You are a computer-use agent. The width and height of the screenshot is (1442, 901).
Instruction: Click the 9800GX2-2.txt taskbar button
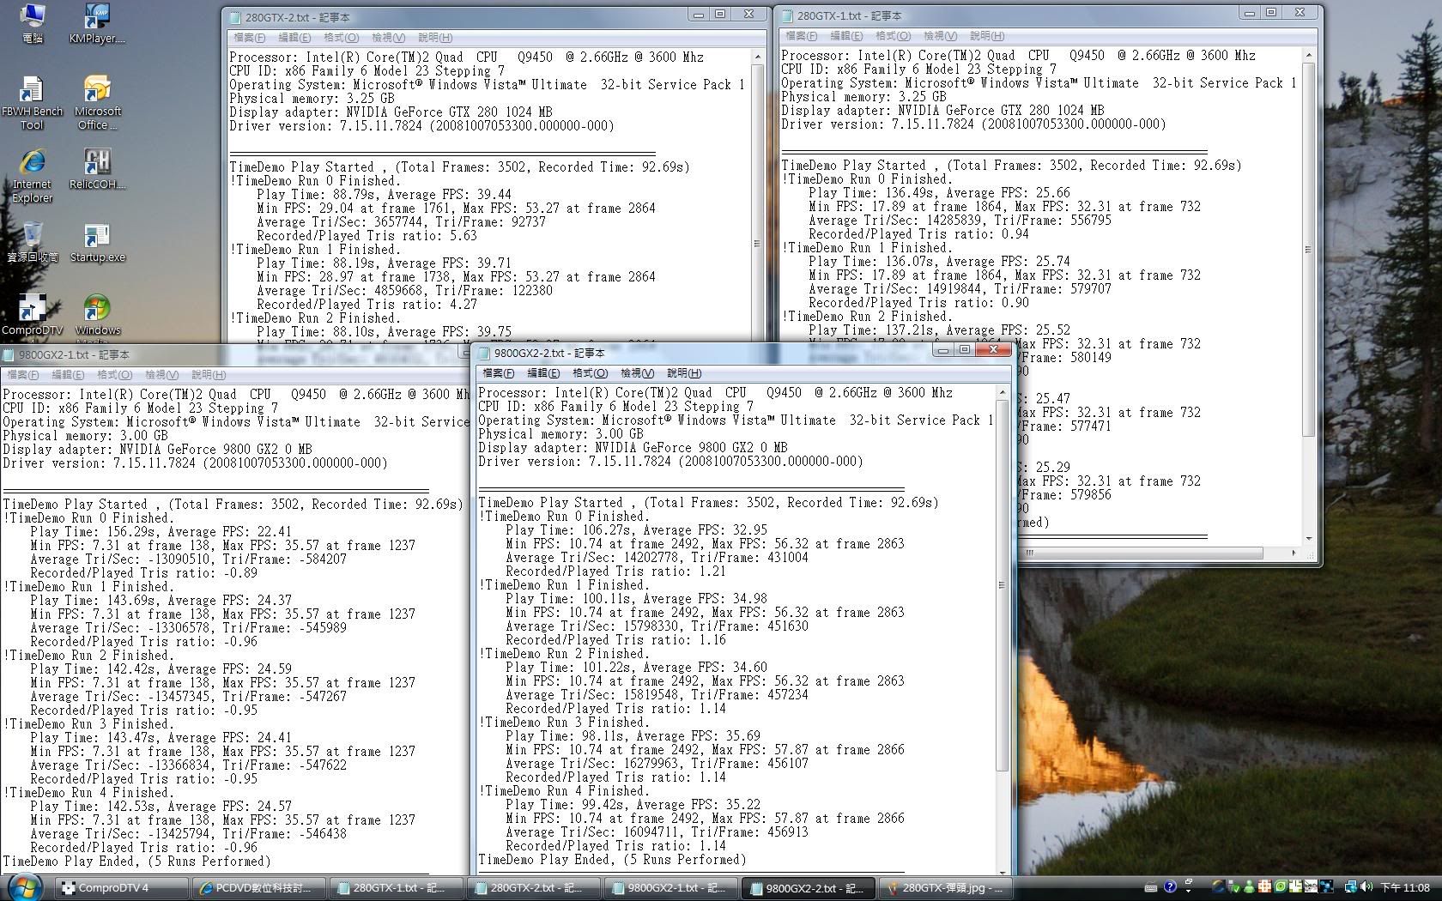[809, 888]
